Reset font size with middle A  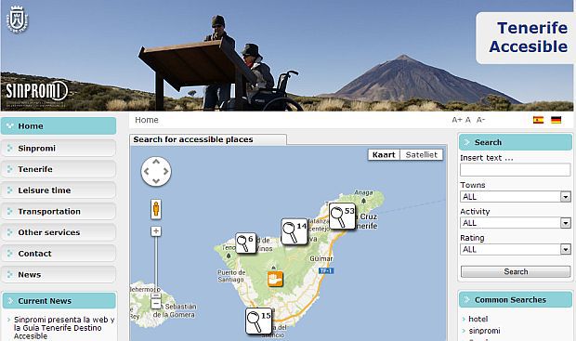468,120
